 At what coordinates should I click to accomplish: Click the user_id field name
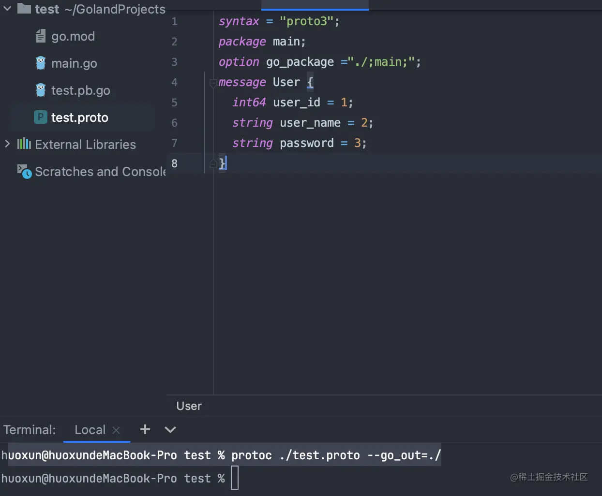pos(297,103)
